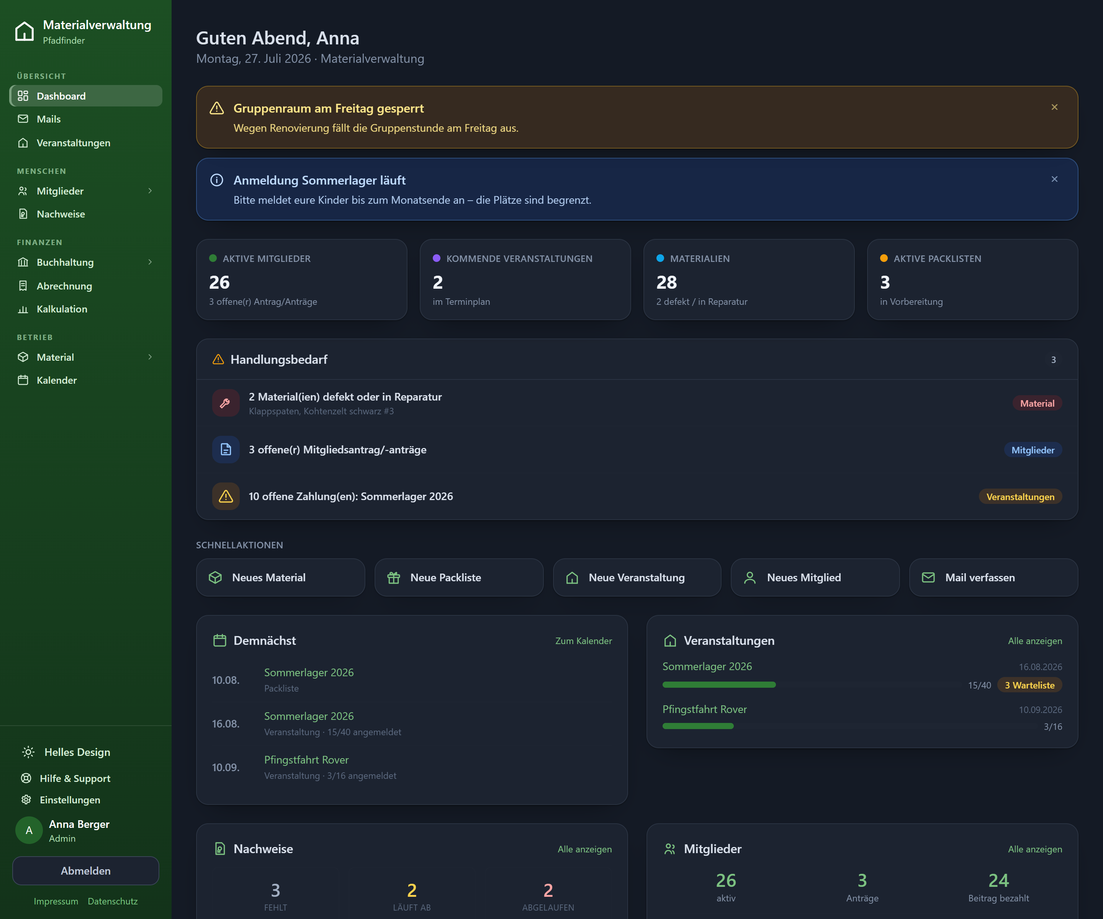The image size is (1103, 919).
Task: Click the warning triangle in Gruppenraum alert
Action: pyautogui.click(x=217, y=108)
